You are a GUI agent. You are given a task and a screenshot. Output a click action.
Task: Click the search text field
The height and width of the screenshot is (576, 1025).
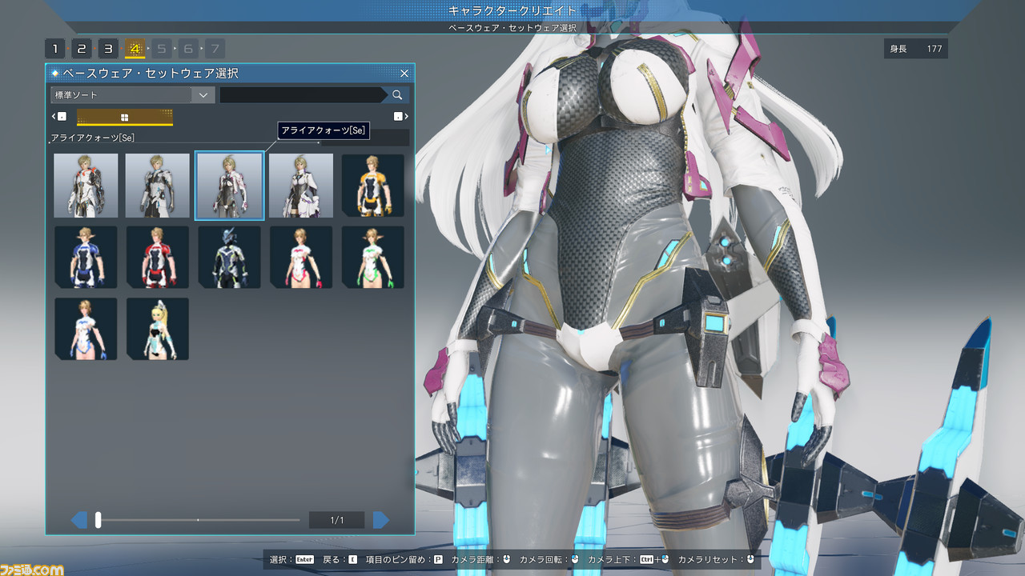pos(303,95)
